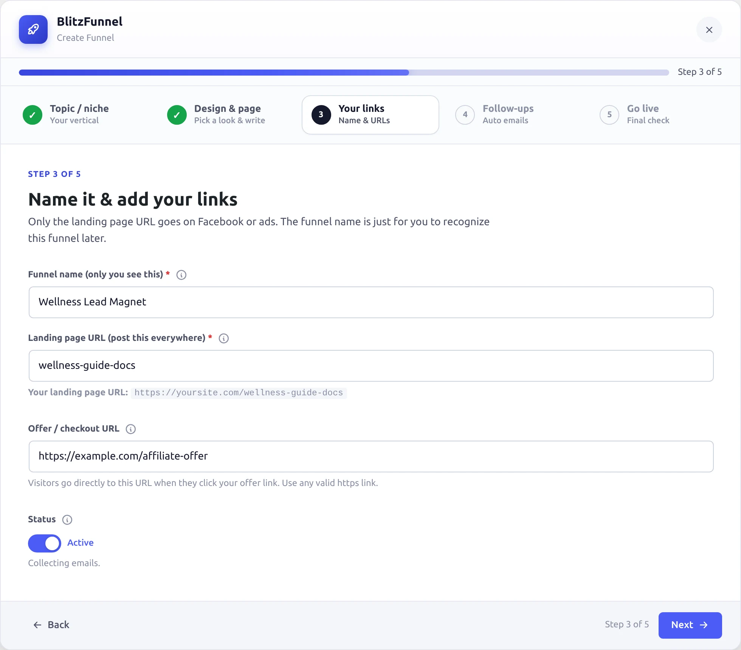741x650 pixels.
Task: Jump to the Follow-ups step
Action: [515, 115]
